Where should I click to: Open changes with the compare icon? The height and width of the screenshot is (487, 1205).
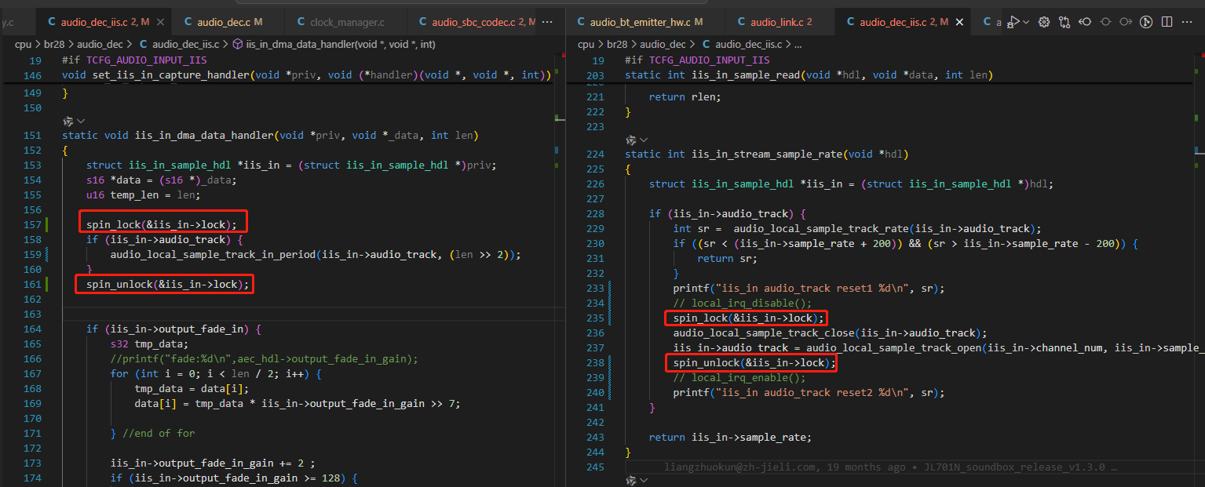pos(1064,22)
